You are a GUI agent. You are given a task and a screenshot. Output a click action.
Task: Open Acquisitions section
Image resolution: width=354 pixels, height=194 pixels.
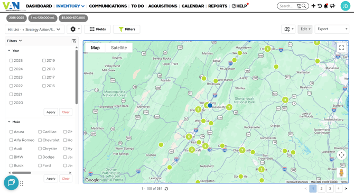click(x=163, y=6)
